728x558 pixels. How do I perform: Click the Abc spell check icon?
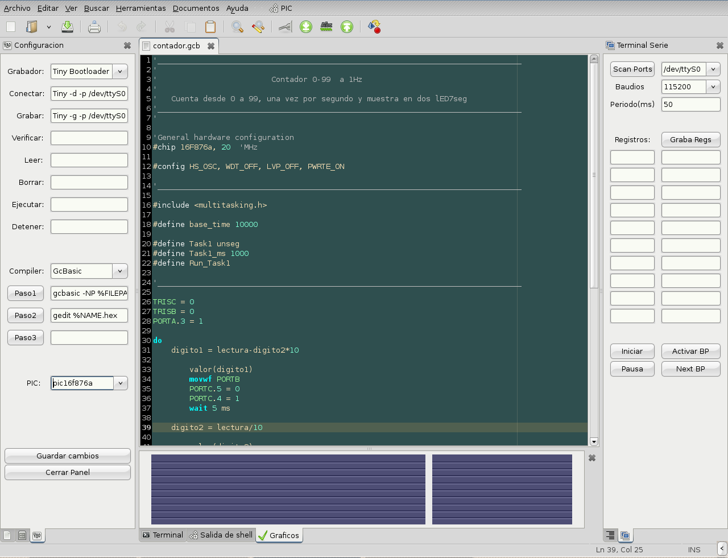point(326,27)
